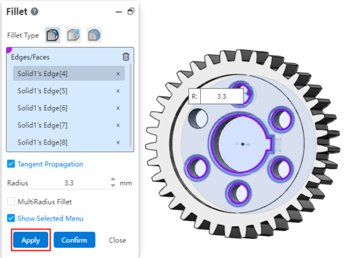Clear selection with the Edges/Faces trash icon
347x258 pixels.
[x=126, y=56]
